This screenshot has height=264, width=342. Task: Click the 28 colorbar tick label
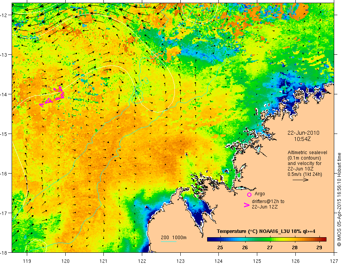pos(295,247)
